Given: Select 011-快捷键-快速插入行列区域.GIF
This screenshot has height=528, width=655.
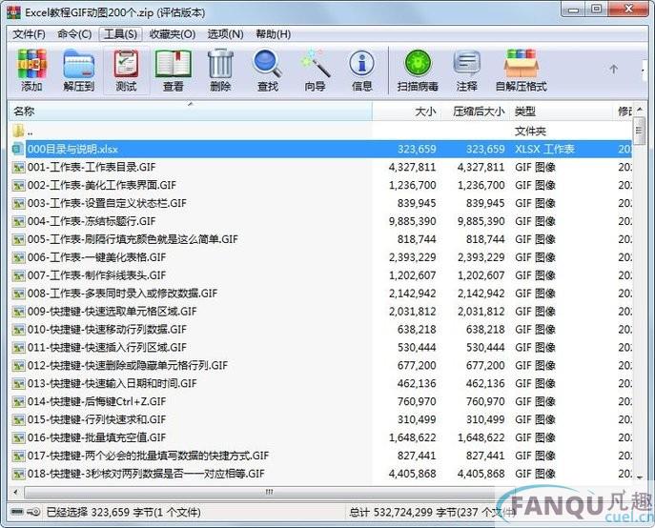Looking at the screenshot, I should click(107, 348).
